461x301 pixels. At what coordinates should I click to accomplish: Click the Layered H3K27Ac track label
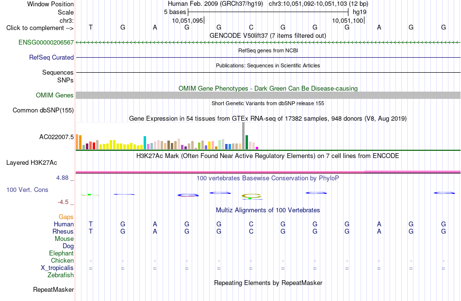[x=32, y=163]
